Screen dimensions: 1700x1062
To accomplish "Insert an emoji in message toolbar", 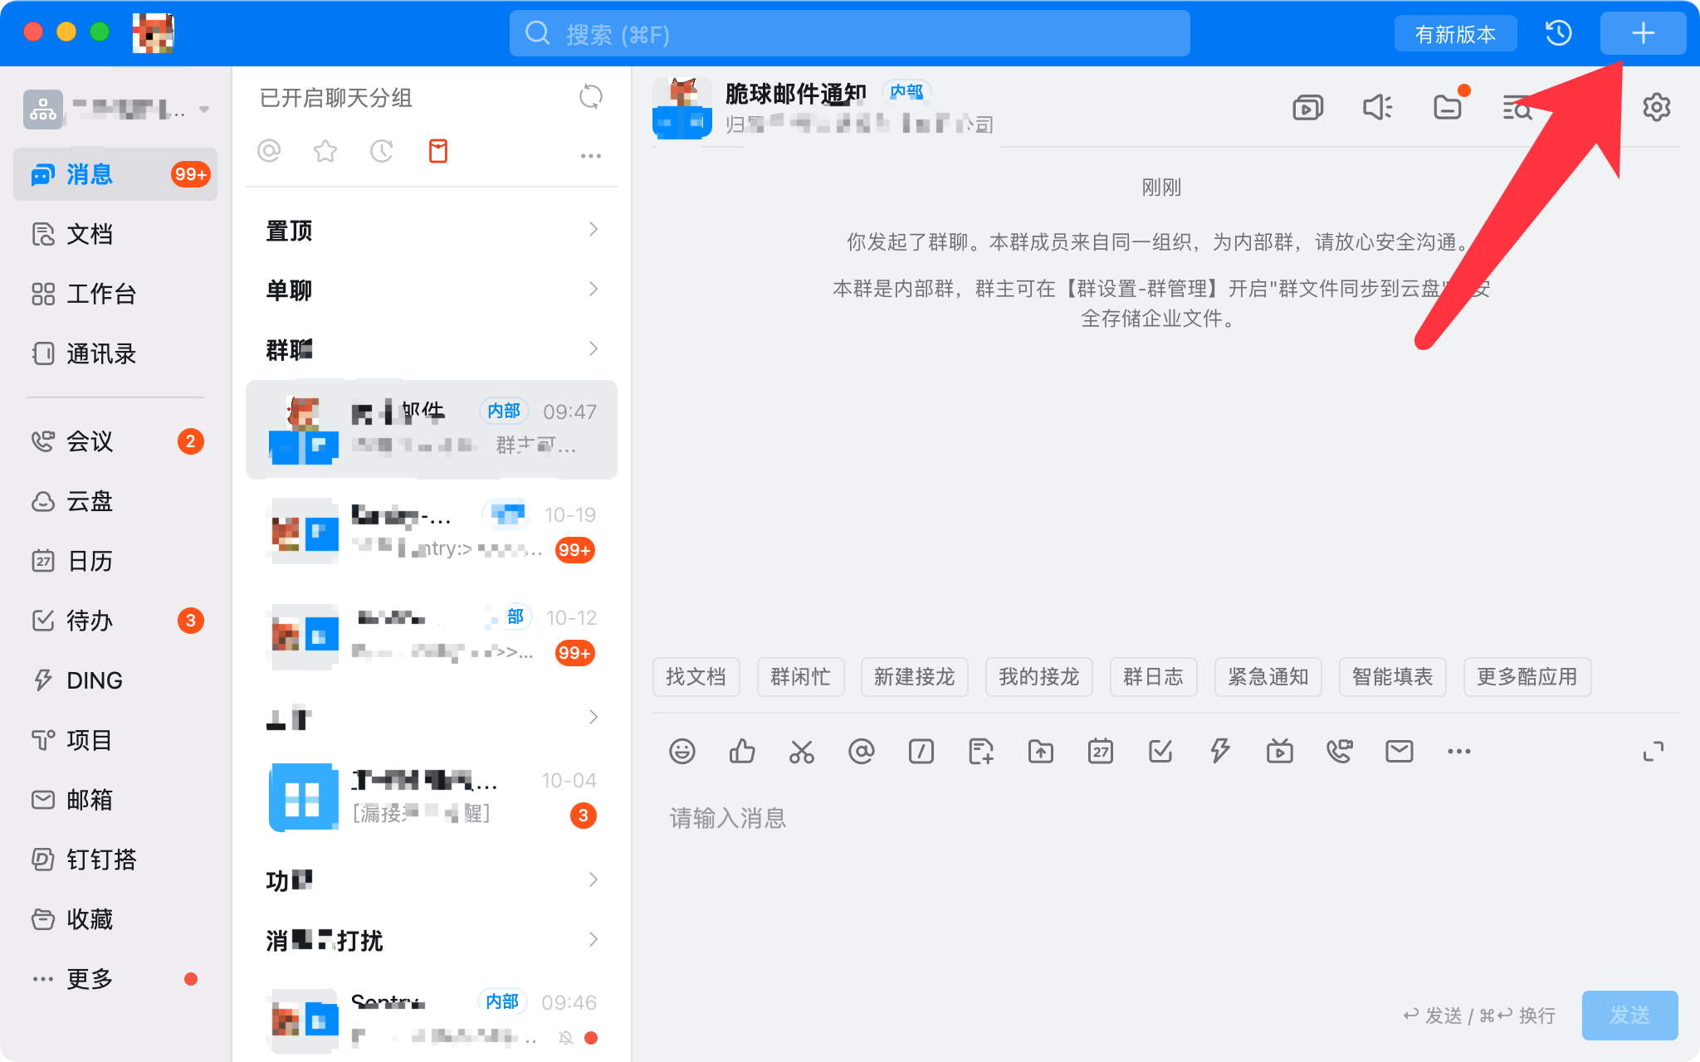I will tap(682, 752).
